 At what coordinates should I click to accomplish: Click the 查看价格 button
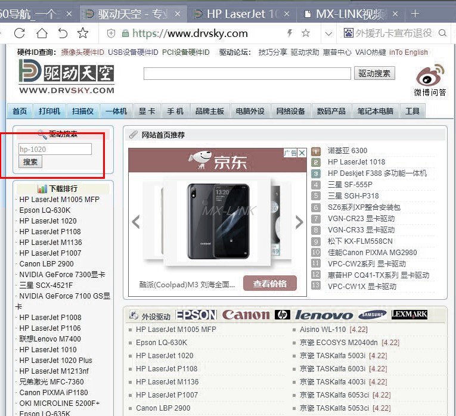(270, 284)
